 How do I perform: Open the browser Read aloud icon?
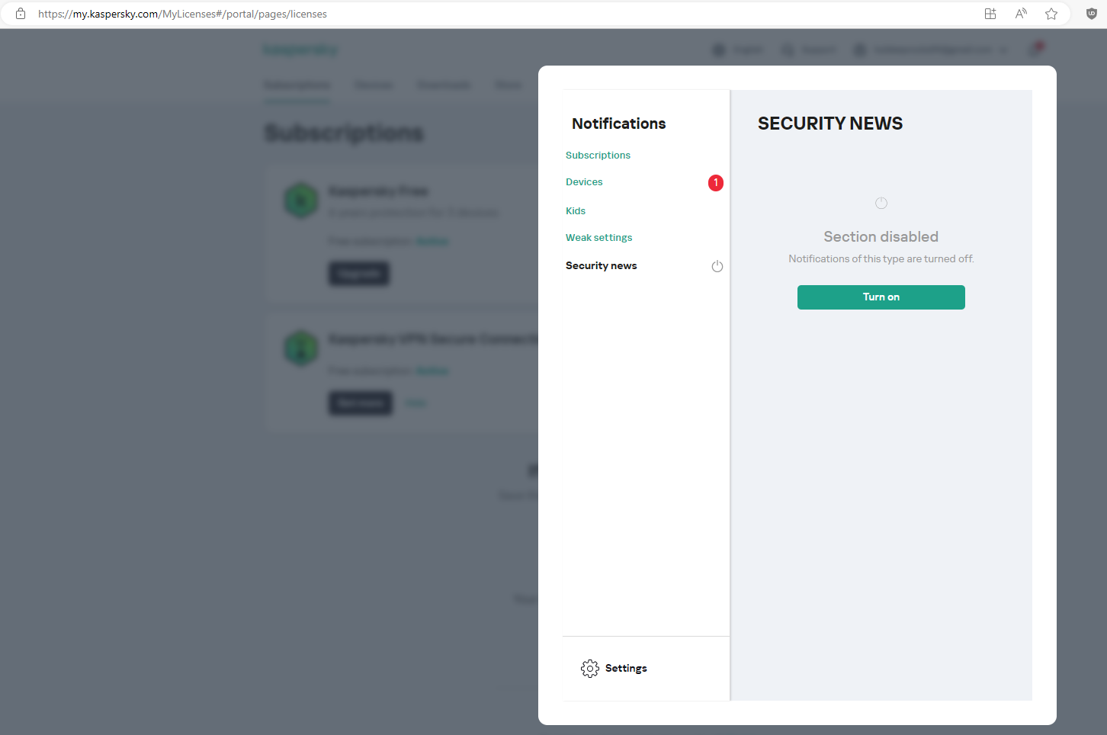click(1021, 14)
